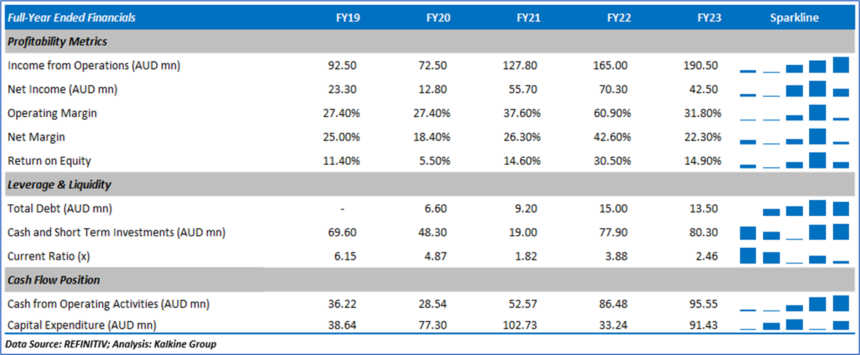The height and width of the screenshot is (355, 860).
Task: Click the Data Source REFINITIV footnote
Action: (x=111, y=344)
